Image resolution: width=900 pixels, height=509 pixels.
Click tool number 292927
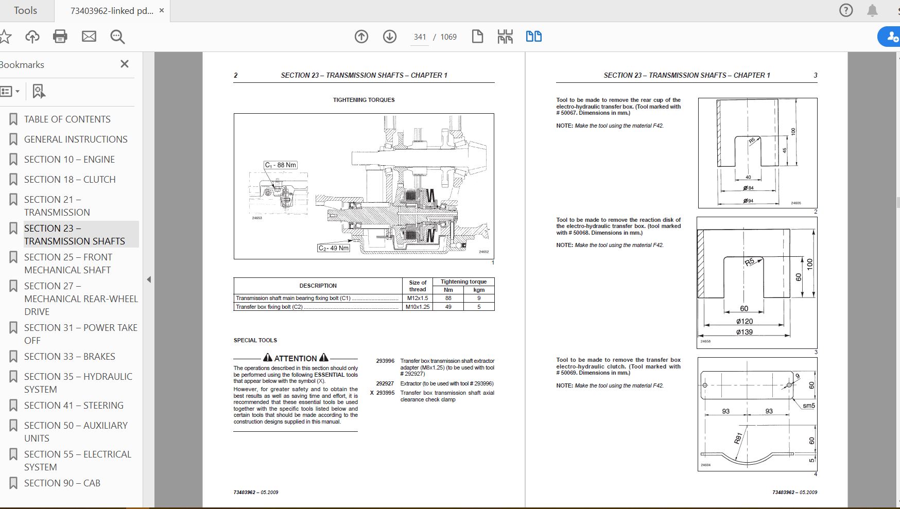point(385,383)
